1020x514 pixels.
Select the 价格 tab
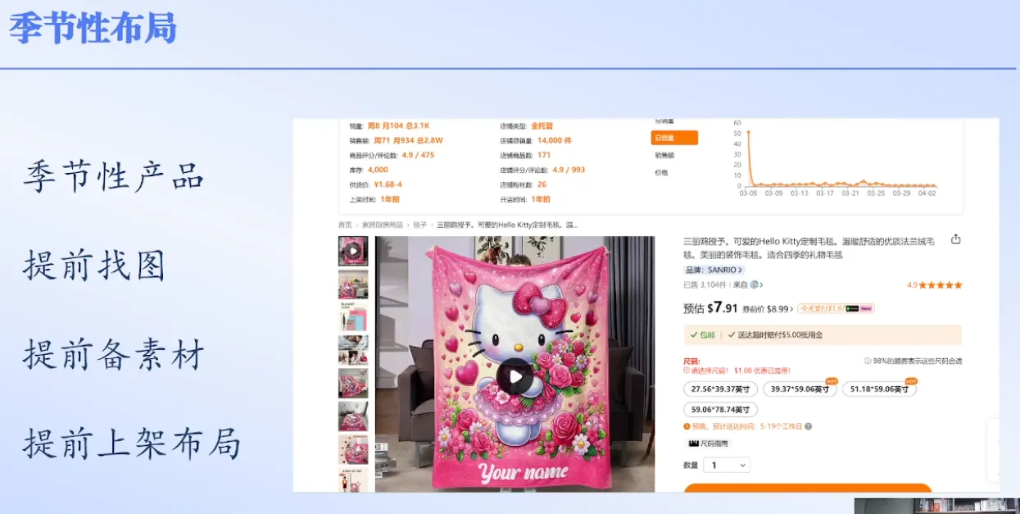(661, 172)
